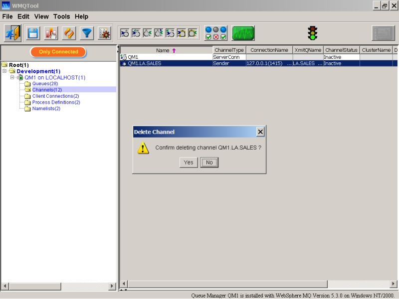Image resolution: width=399 pixels, height=299 pixels.
Task: Click the sixth channel type filter icon
Action: pos(182,33)
